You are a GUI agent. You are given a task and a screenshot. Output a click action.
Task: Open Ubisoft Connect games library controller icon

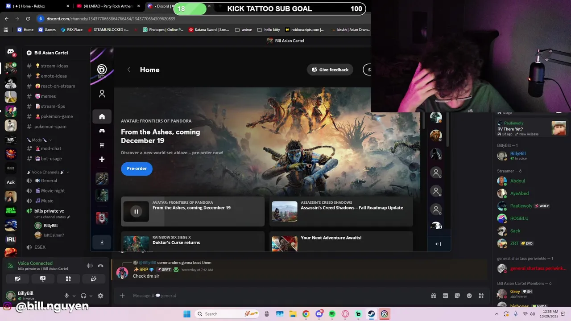pos(102,131)
